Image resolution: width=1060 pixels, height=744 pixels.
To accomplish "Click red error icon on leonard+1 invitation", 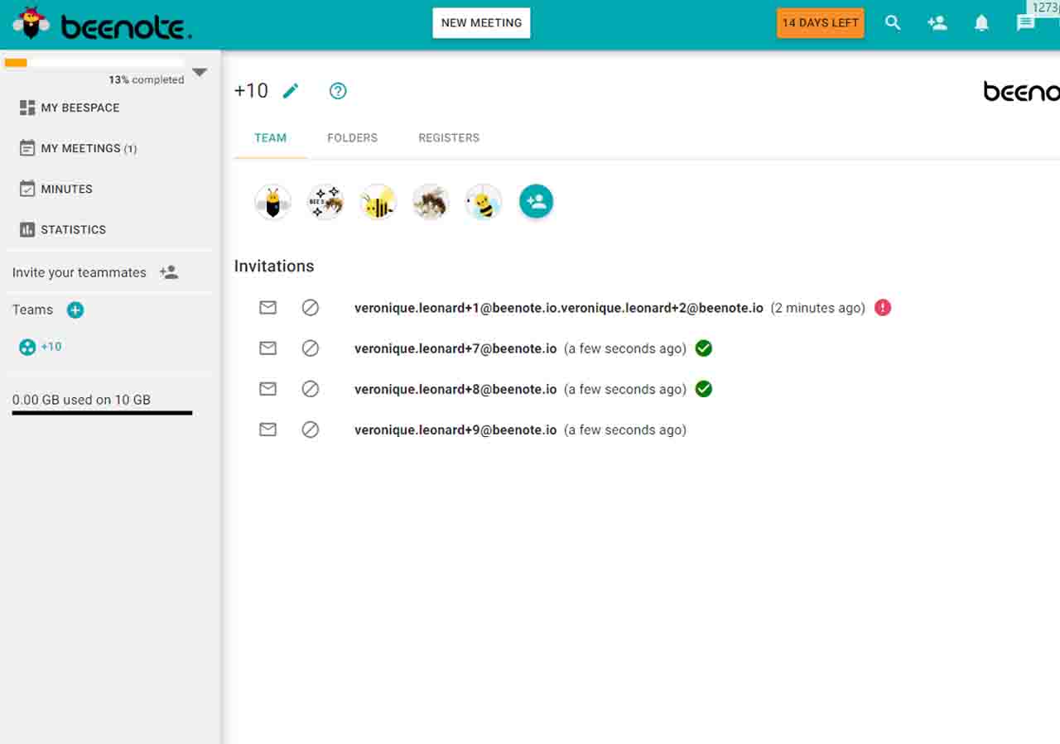I will (x=883, y=308).
